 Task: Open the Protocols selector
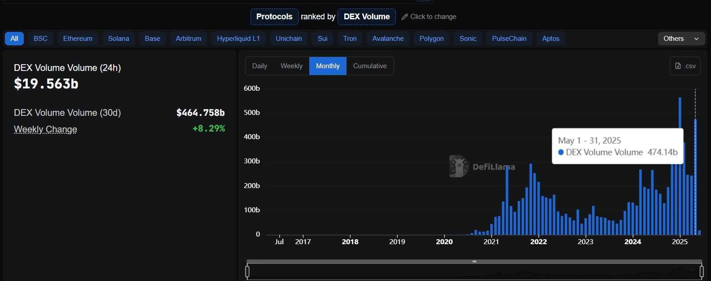click(274, 17)
